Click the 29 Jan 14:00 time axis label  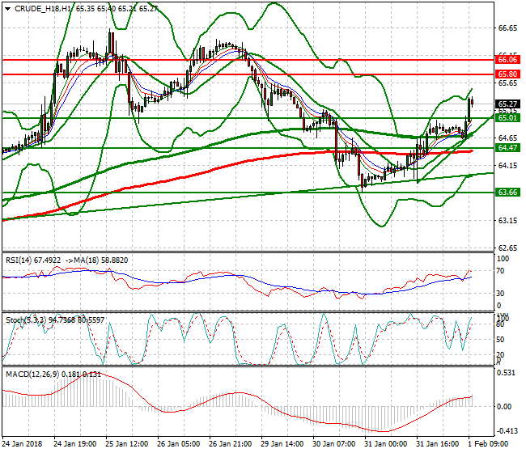pyautogui.click(x=282, y=444)
